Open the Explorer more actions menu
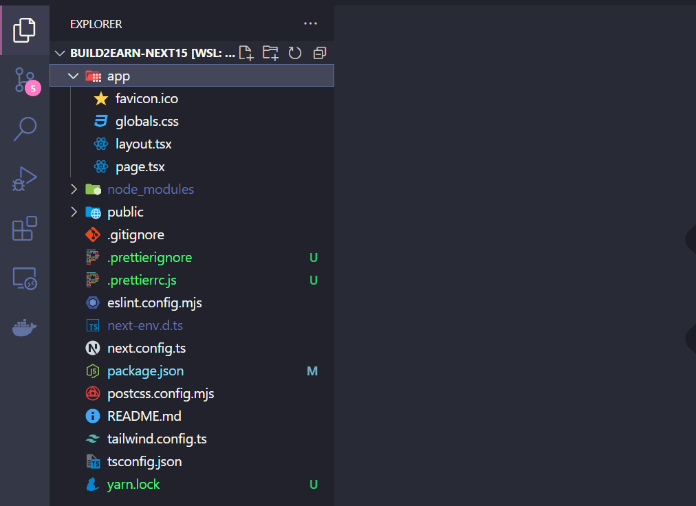This screenshot has height=506, width=696. tap(310, 23)
